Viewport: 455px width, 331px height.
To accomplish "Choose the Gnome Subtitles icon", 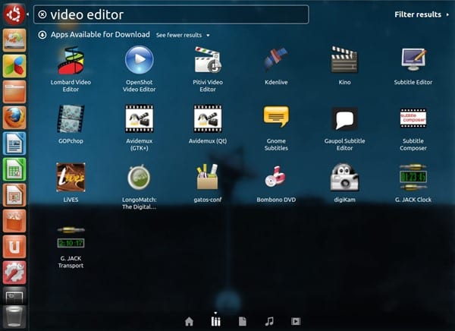I will 276,116.
